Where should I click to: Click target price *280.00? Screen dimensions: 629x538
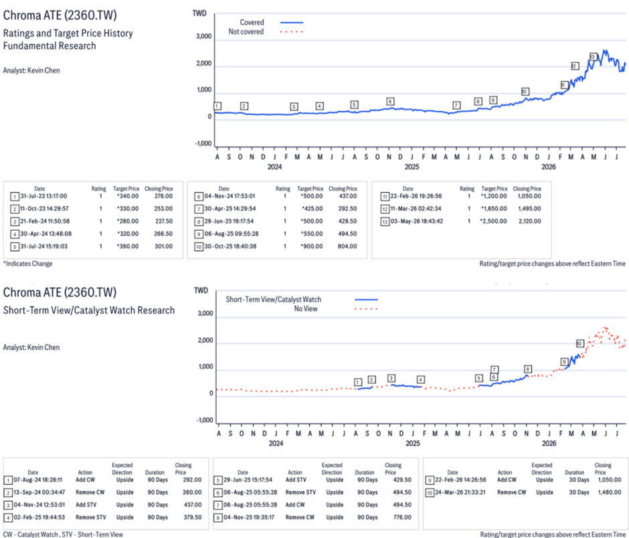(x=128, y=221)
